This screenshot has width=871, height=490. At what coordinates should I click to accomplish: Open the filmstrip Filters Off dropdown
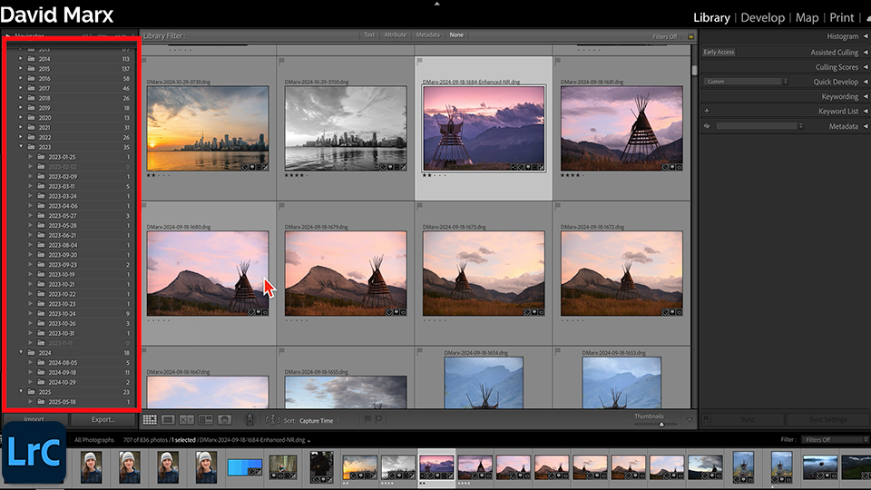pyautogui.click(x=835, y=439)
